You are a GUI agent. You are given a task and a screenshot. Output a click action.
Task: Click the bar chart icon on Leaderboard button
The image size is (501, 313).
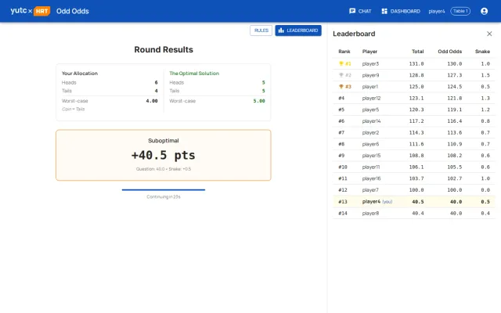pyautogui.click(x=281, y=31)
